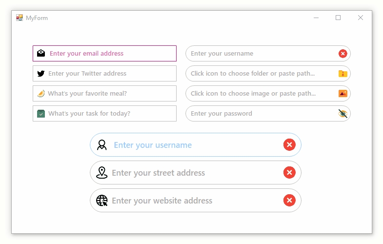Click the green task checkmark icon
The height and width of the screenshot is (244, 383).
41,114
